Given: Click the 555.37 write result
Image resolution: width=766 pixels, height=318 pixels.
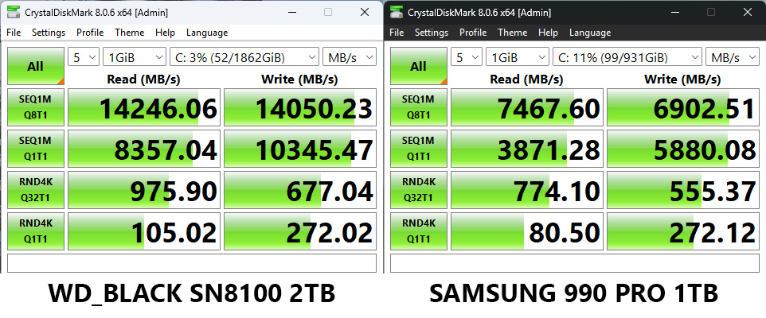Looking at the screenshot, I should tap(683, 191).
